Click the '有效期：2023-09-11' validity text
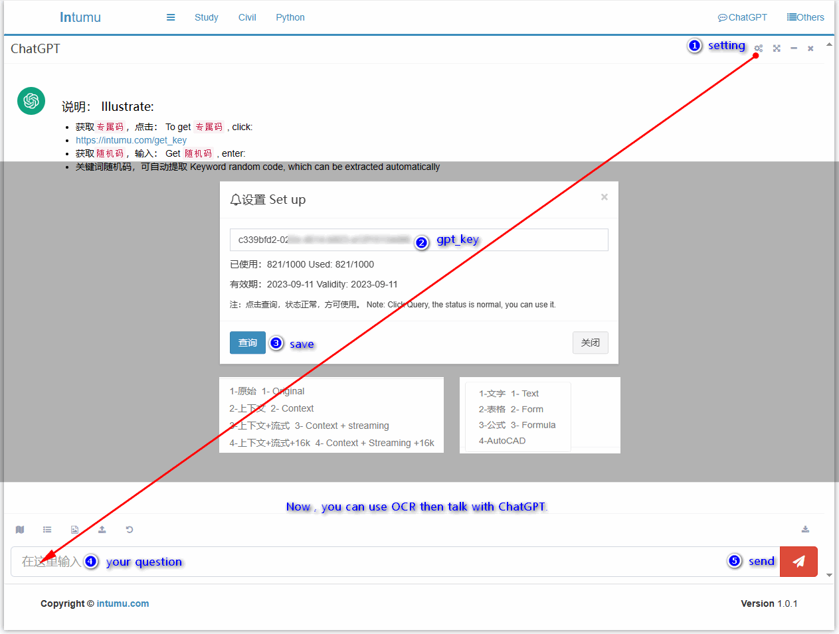 tap(314, 284)
